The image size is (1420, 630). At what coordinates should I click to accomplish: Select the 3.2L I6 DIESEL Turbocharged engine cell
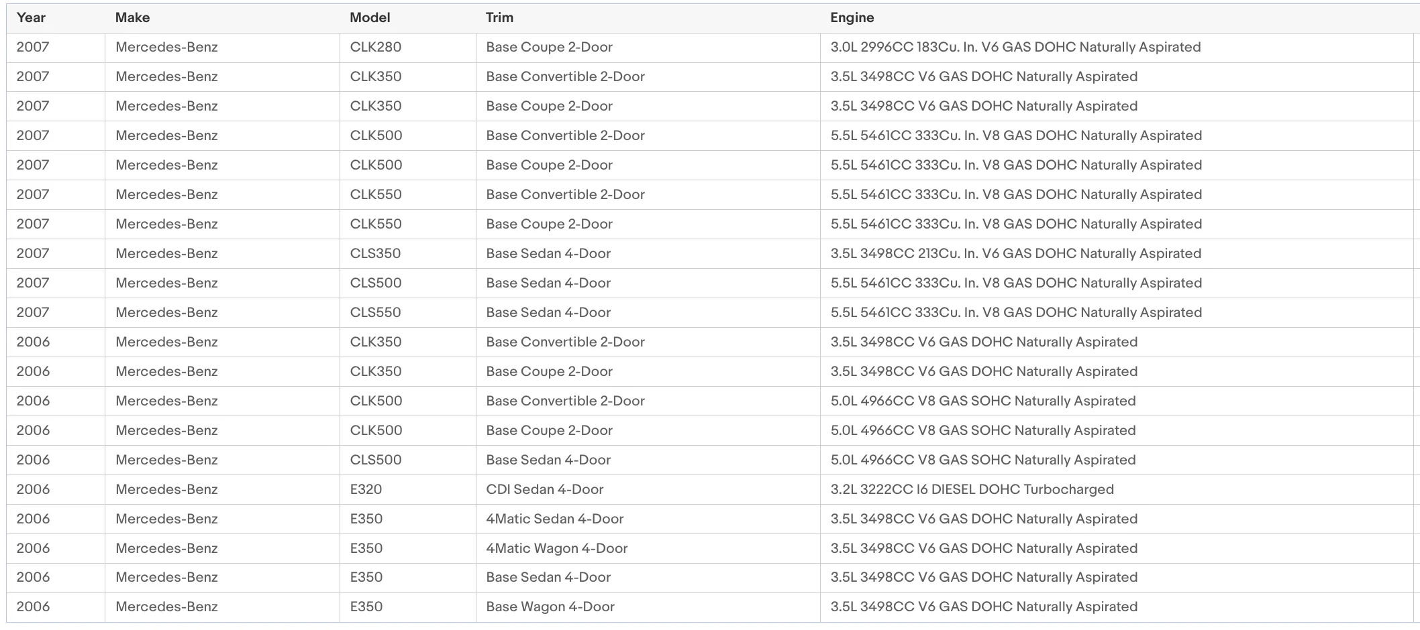pyautogui.click(x=1117, y=490)
